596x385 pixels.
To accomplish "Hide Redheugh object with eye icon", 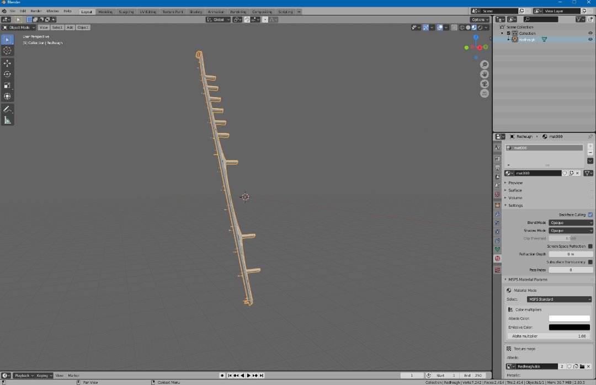I will click(x=590, y=40).
